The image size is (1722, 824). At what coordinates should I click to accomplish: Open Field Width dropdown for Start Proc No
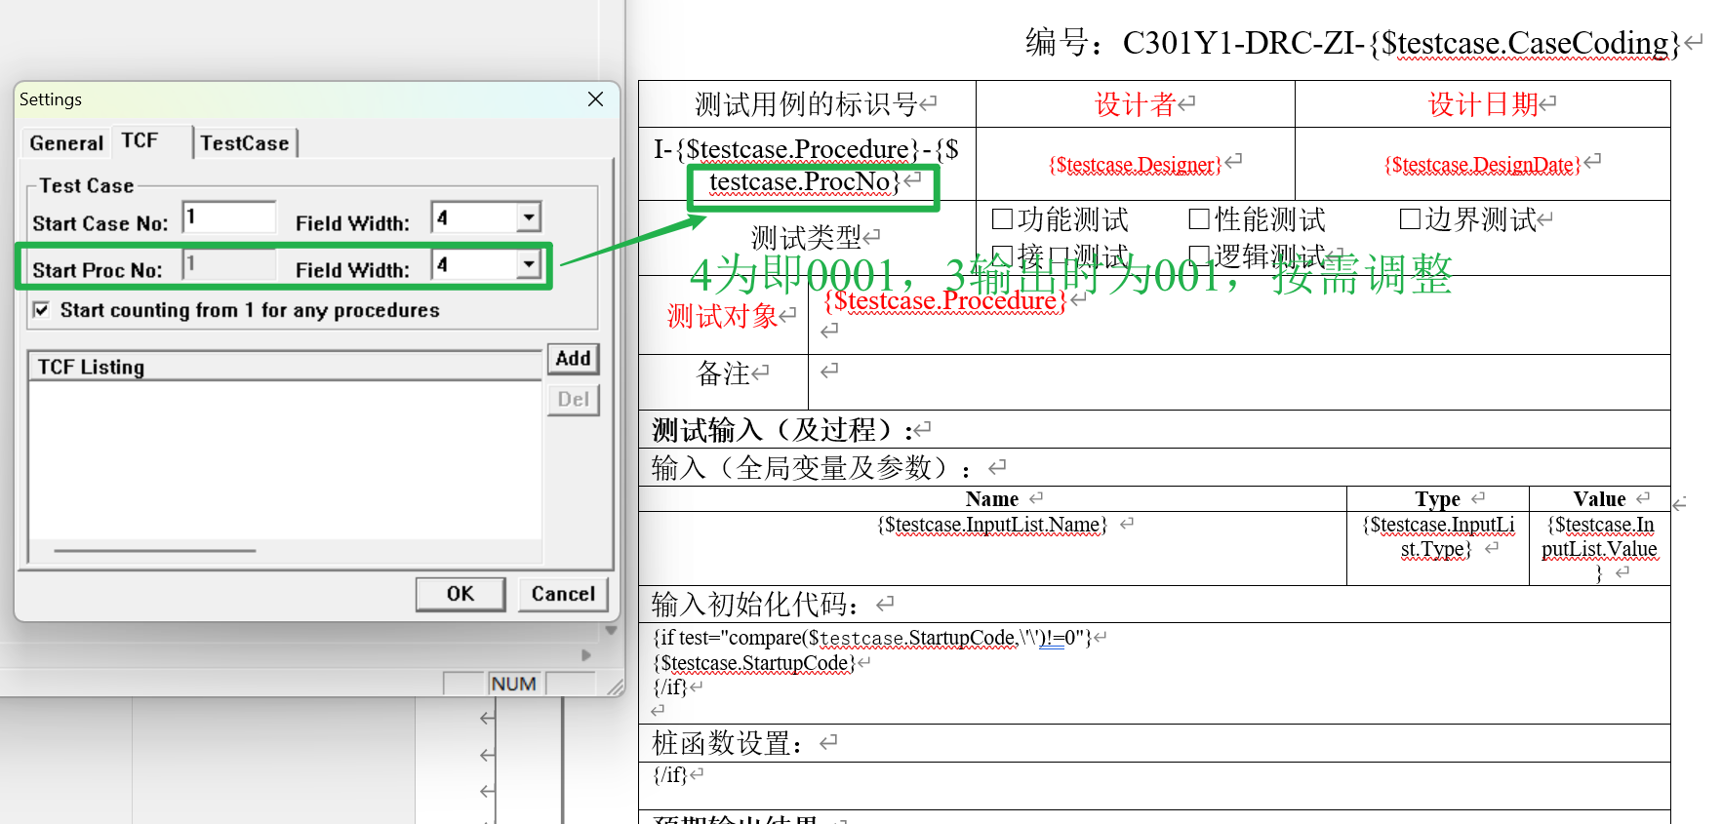[x=528, y=263]
